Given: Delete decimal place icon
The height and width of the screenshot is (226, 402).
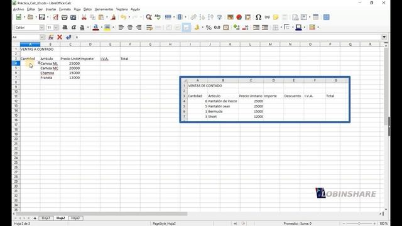Looking at the screenshot, I should tap(245, 28).
